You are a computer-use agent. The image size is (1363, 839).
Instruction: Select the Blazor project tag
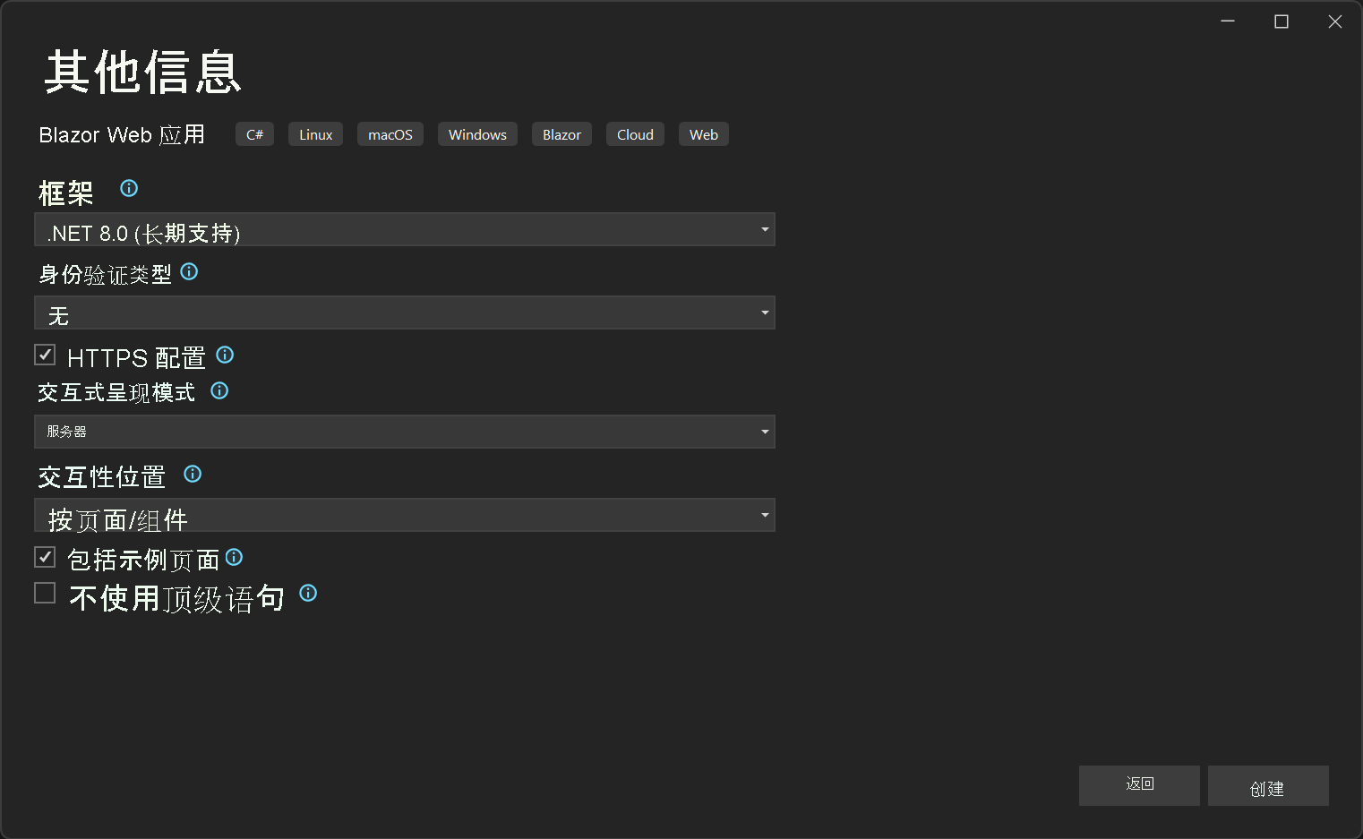(561, 133)
